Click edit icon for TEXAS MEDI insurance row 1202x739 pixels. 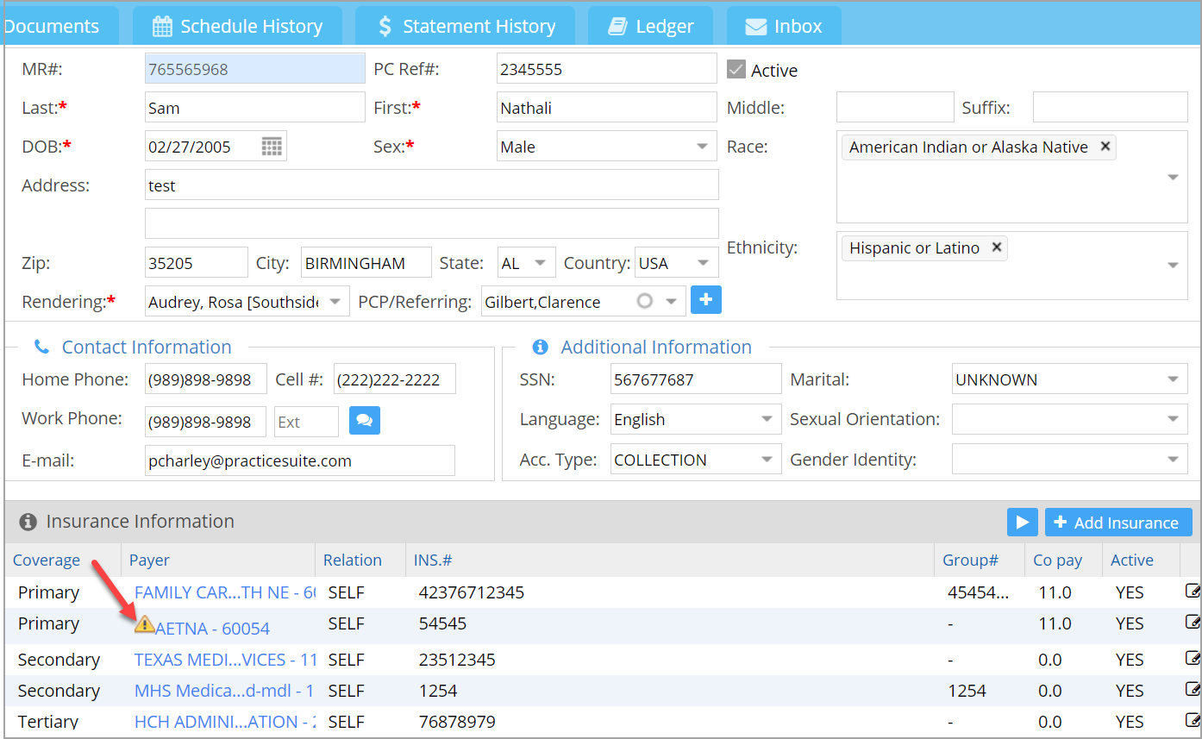pos(1193,659)
